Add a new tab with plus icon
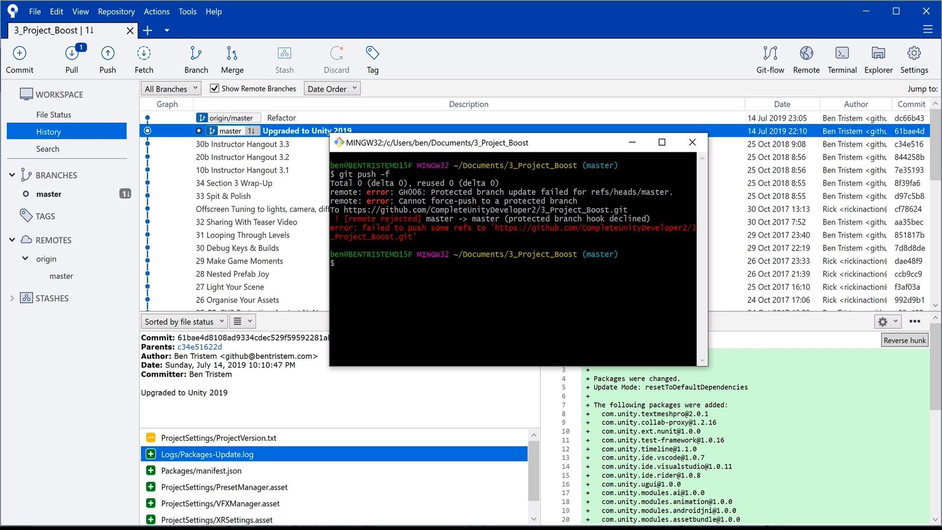The height and width of the screenshot is (530, 942). pos(147,30)
